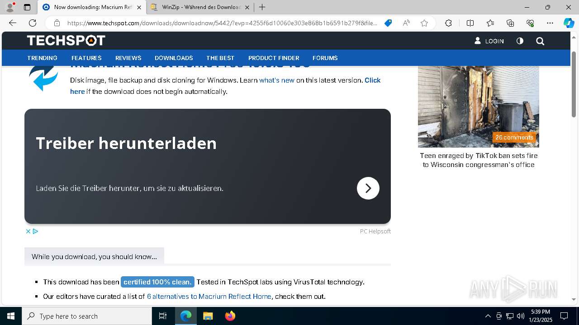Viewport: 579px width, 325px height.
Task: Click the browser profile avatar
Action: (9, 7)
